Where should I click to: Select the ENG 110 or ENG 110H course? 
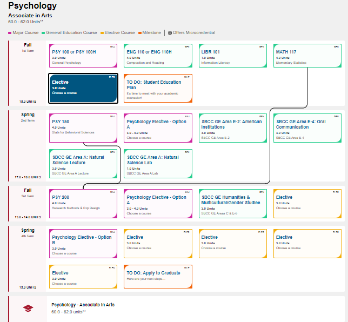[158, 56]
